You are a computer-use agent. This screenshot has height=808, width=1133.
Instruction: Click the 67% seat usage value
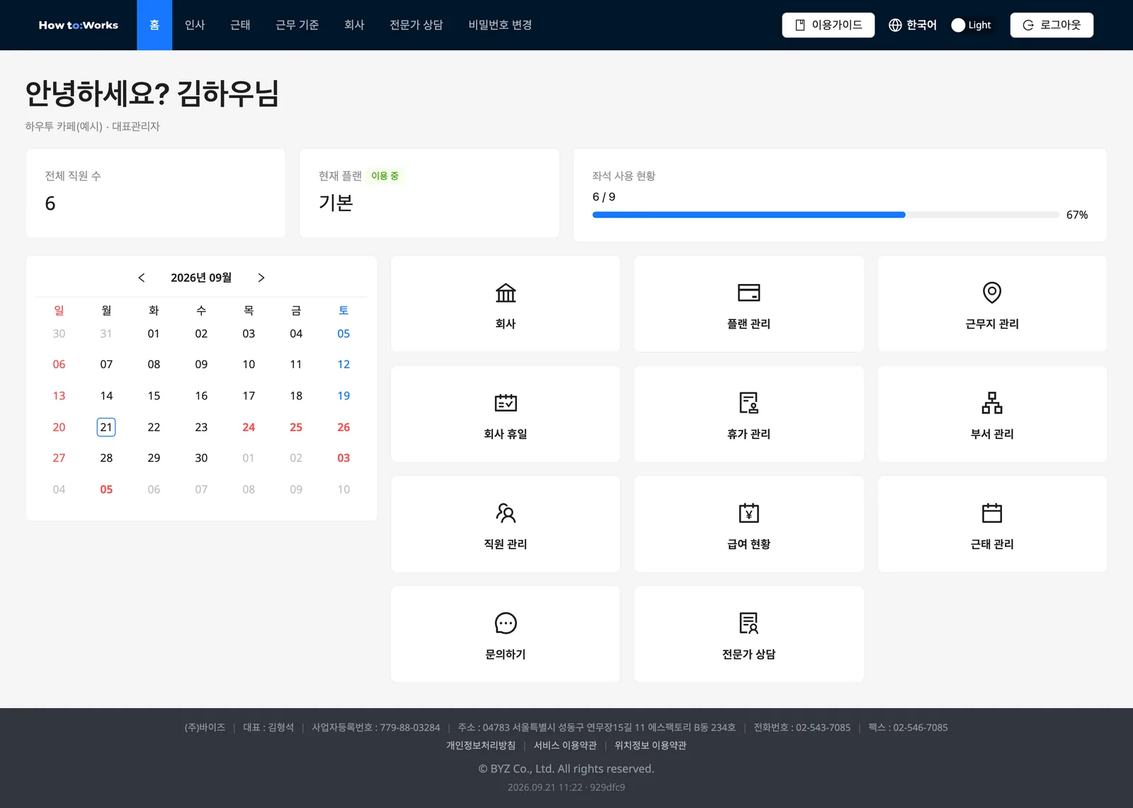[1077, 215]
